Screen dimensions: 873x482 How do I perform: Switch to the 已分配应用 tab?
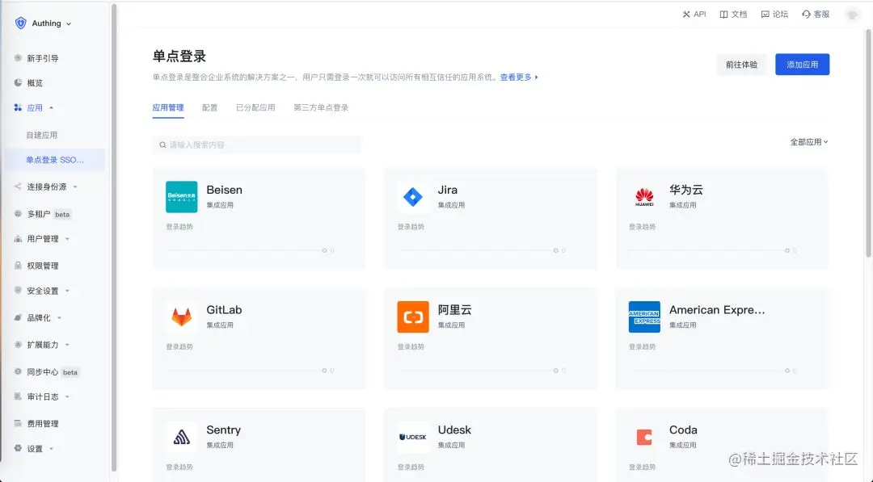pyautogui.click(x=255, y=108)
